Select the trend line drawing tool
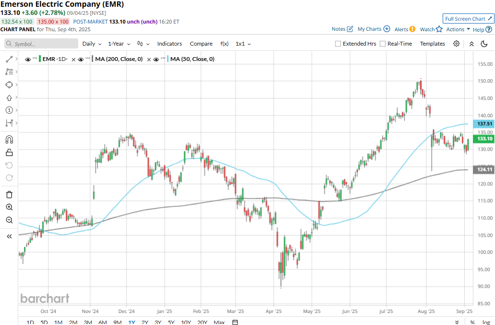The height and width of the screenshot is (325, 495). [9, 59]
